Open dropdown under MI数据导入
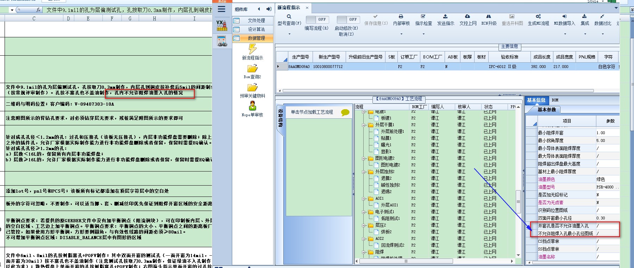 [x=565, y=34]
